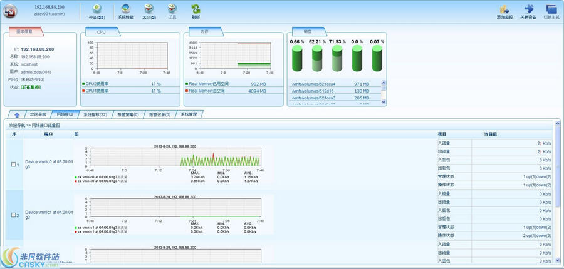
Task: Select the /vmfs/volumes/512d16 row
Action: 335,91
